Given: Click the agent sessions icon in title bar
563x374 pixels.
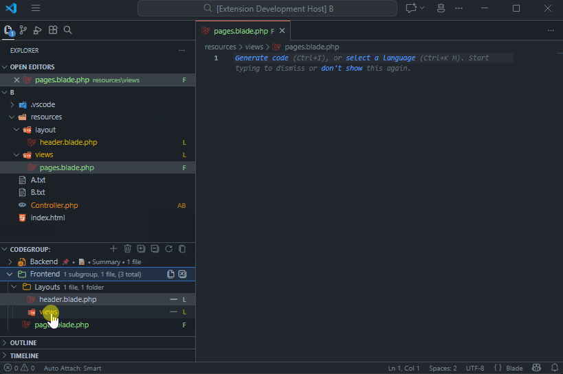Looking at the screenshot, I should (441, 8).
